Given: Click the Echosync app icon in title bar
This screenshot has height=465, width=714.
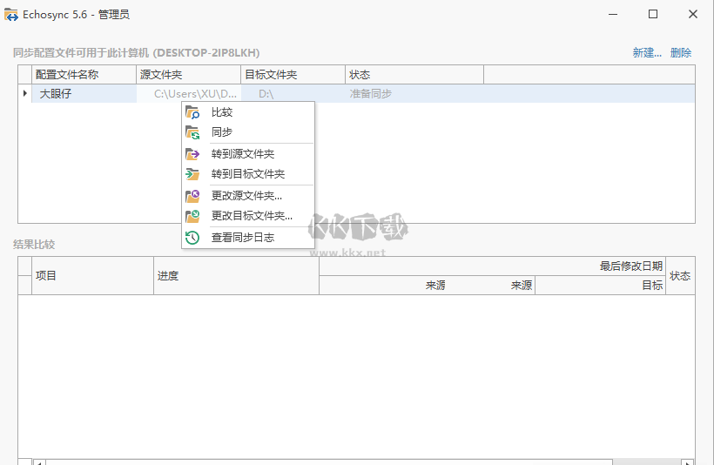Looking at the screenshot, I should tap(11, 15).
